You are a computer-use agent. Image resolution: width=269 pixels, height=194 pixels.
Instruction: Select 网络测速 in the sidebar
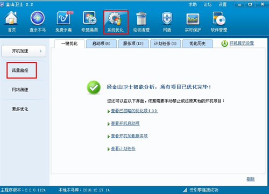[20, 90]
